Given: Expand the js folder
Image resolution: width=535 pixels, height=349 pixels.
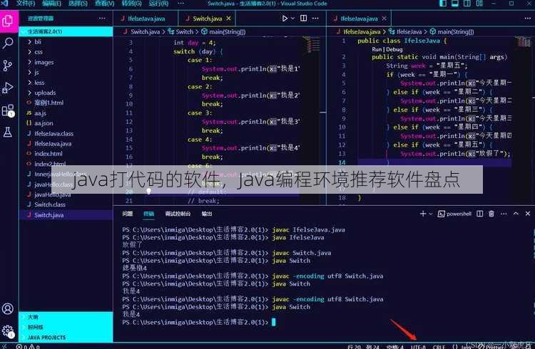Looking at the screenshot, I should tap(66, 73).
